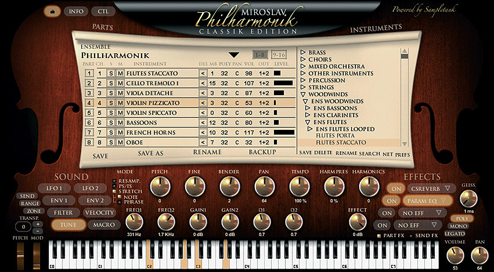This screenshot has width=494, height=272.
Task: Click the Effect level knob
Action: [x=358, y=222]
